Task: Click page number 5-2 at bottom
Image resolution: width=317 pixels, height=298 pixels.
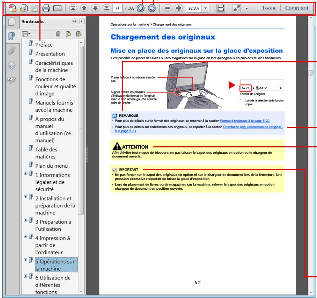Action: pyautogui.click(x=197, y=283)
